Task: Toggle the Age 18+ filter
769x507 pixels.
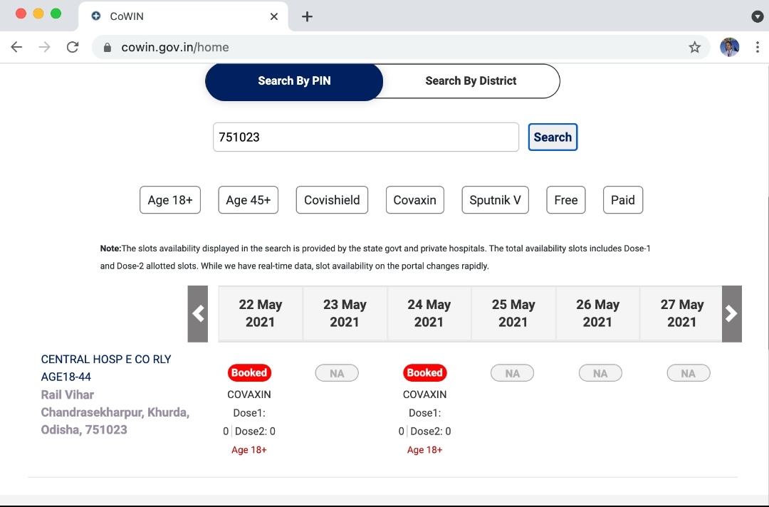Action: point(170,200)
